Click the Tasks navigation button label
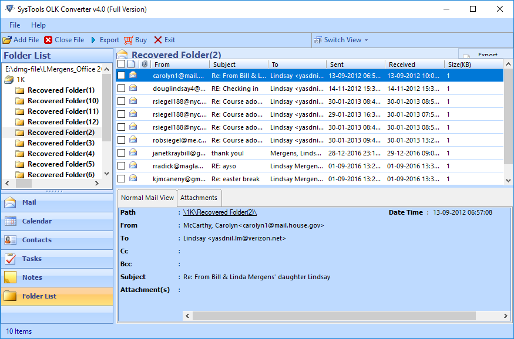514x339 pixels. [32, 259]
